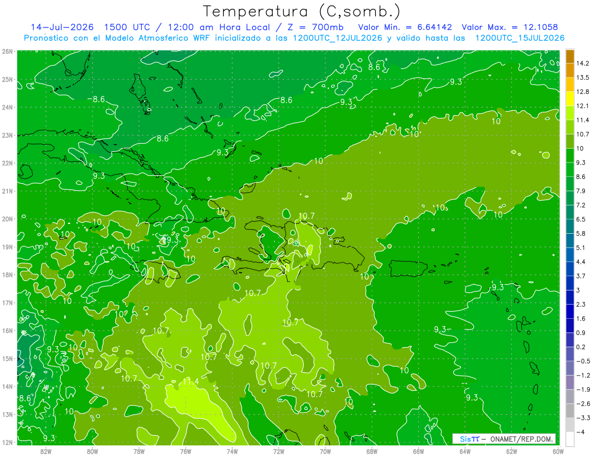This screenshot has width=593, height=458.
Task: Click legend swatch between 10.7 and 10
Action: [x=570, y=141]
